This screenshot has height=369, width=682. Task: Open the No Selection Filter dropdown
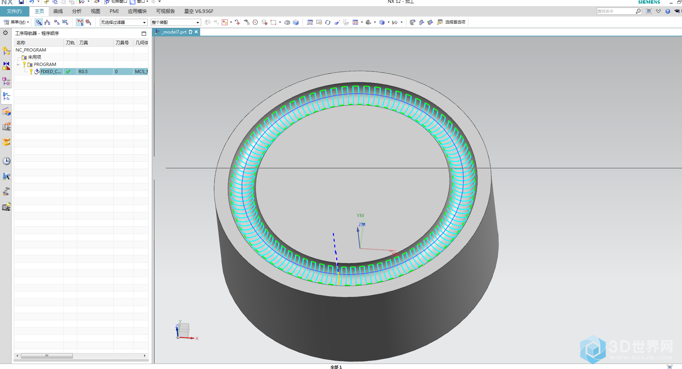(124, 22)
